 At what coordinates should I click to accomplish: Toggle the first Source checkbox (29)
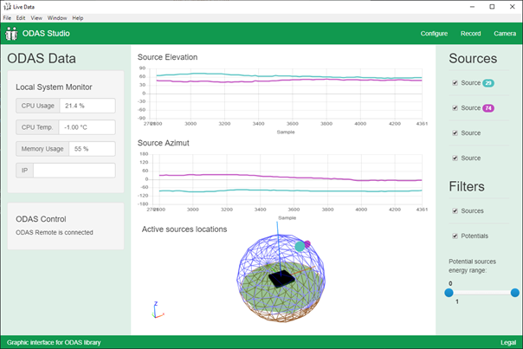coord(455,83)
